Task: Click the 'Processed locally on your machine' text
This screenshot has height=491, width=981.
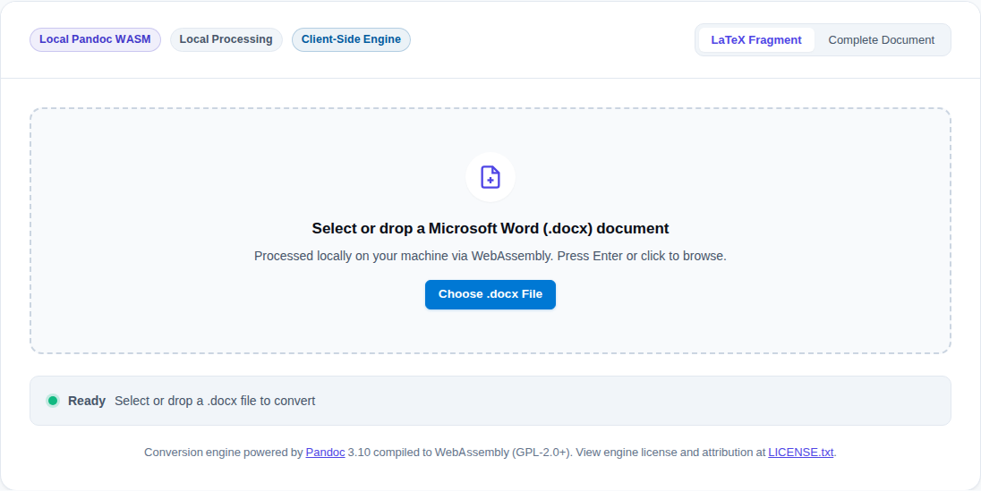Action: [x=490, y=256]
